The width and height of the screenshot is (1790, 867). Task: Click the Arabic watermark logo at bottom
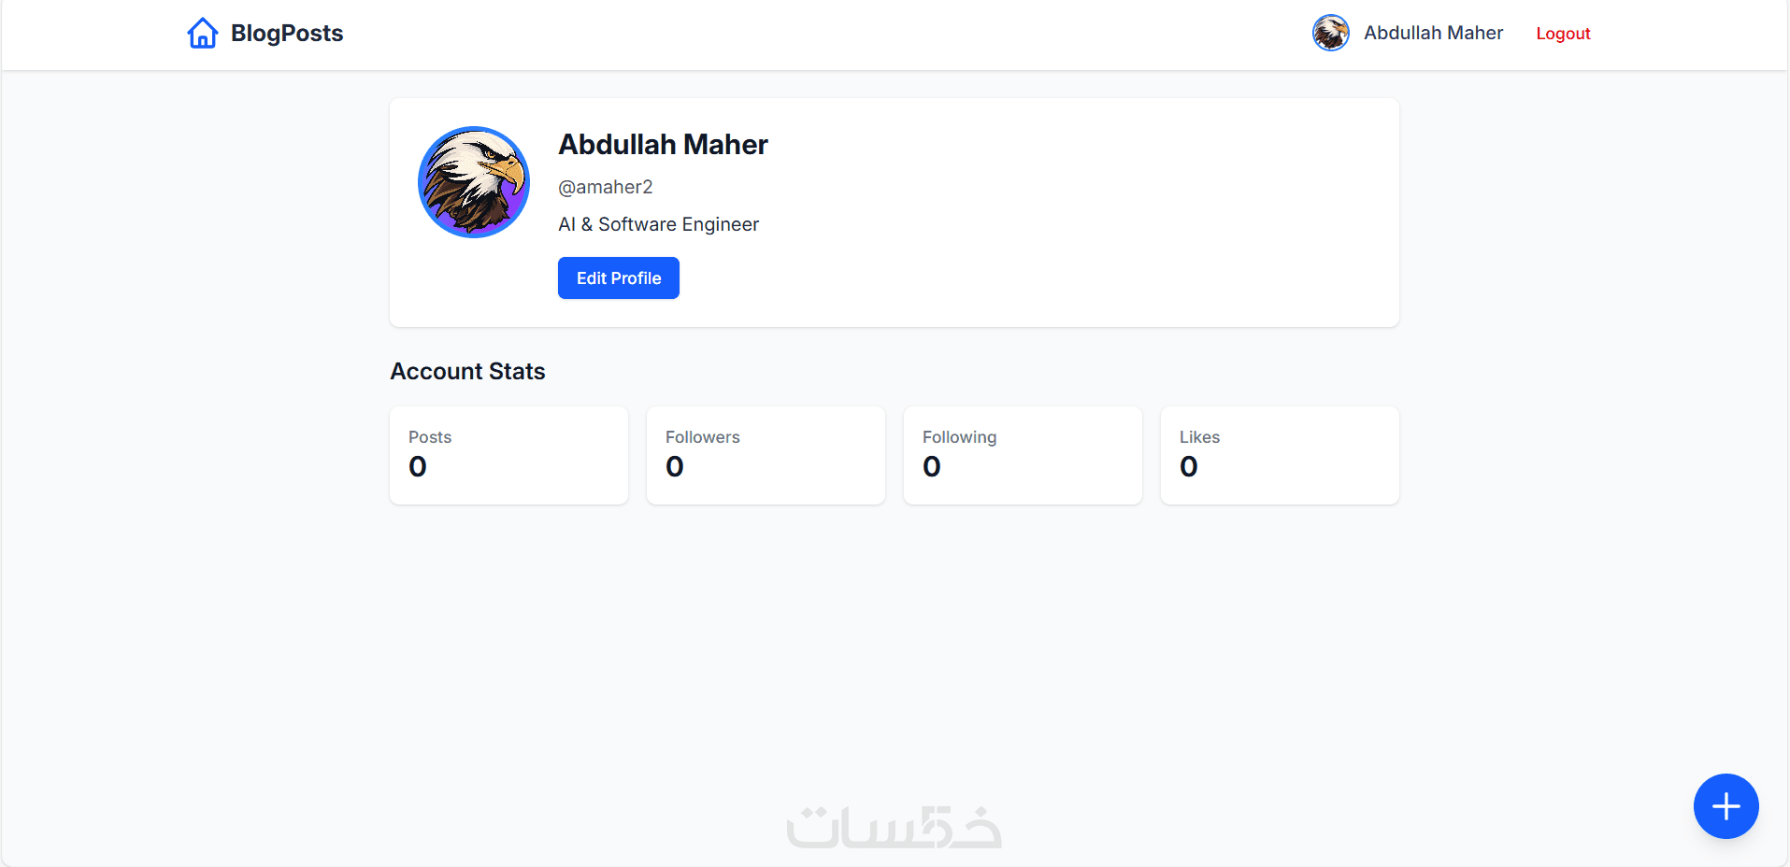coord(894,827)
